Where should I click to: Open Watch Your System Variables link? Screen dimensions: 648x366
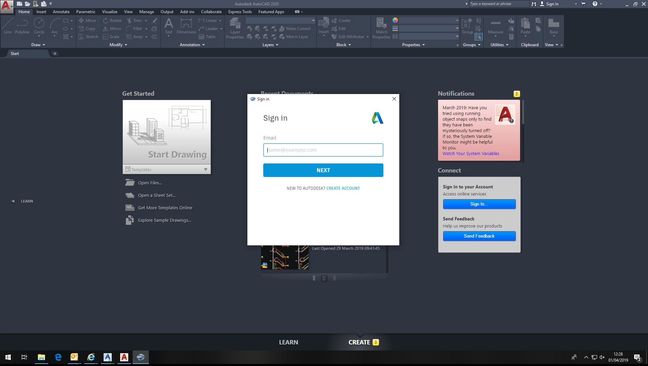471,153
